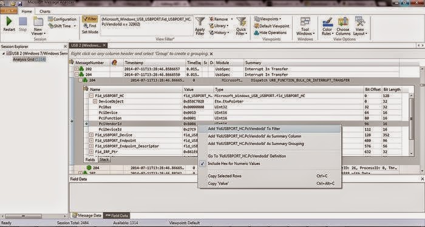The image size is (425, 227).
Task: Open the filter Library dropdown
Action: point(219,26)
